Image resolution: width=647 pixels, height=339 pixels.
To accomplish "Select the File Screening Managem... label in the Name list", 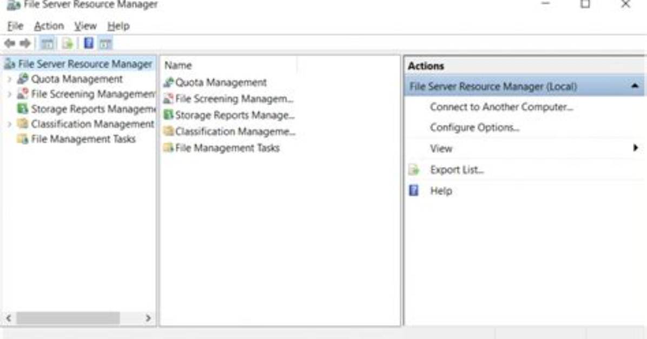I will (234, 99).
